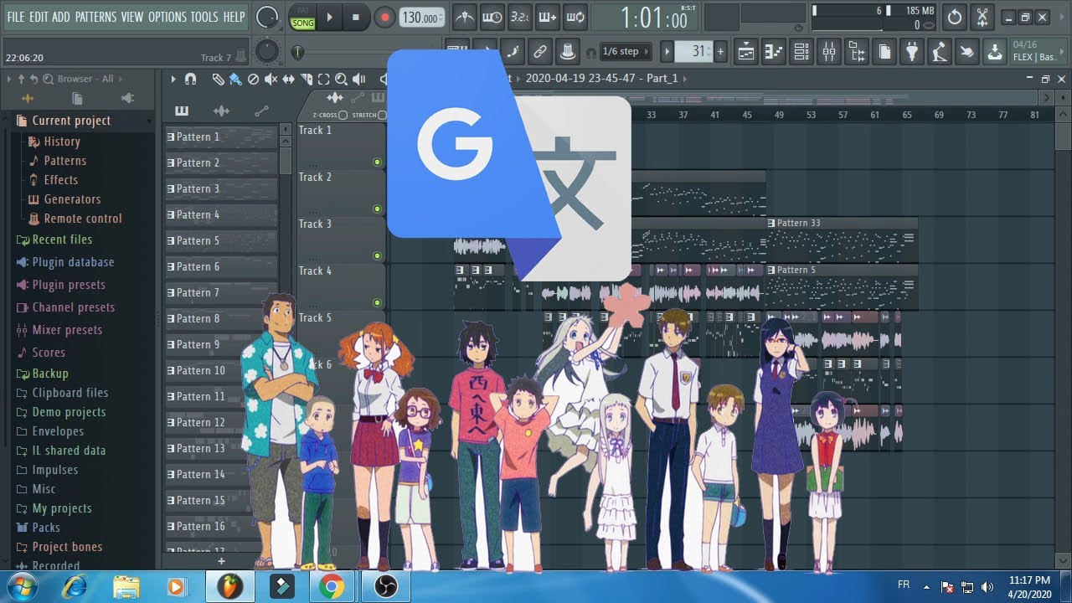Toggle the metronome icon
1072x603 pixels.
point(464,17)
